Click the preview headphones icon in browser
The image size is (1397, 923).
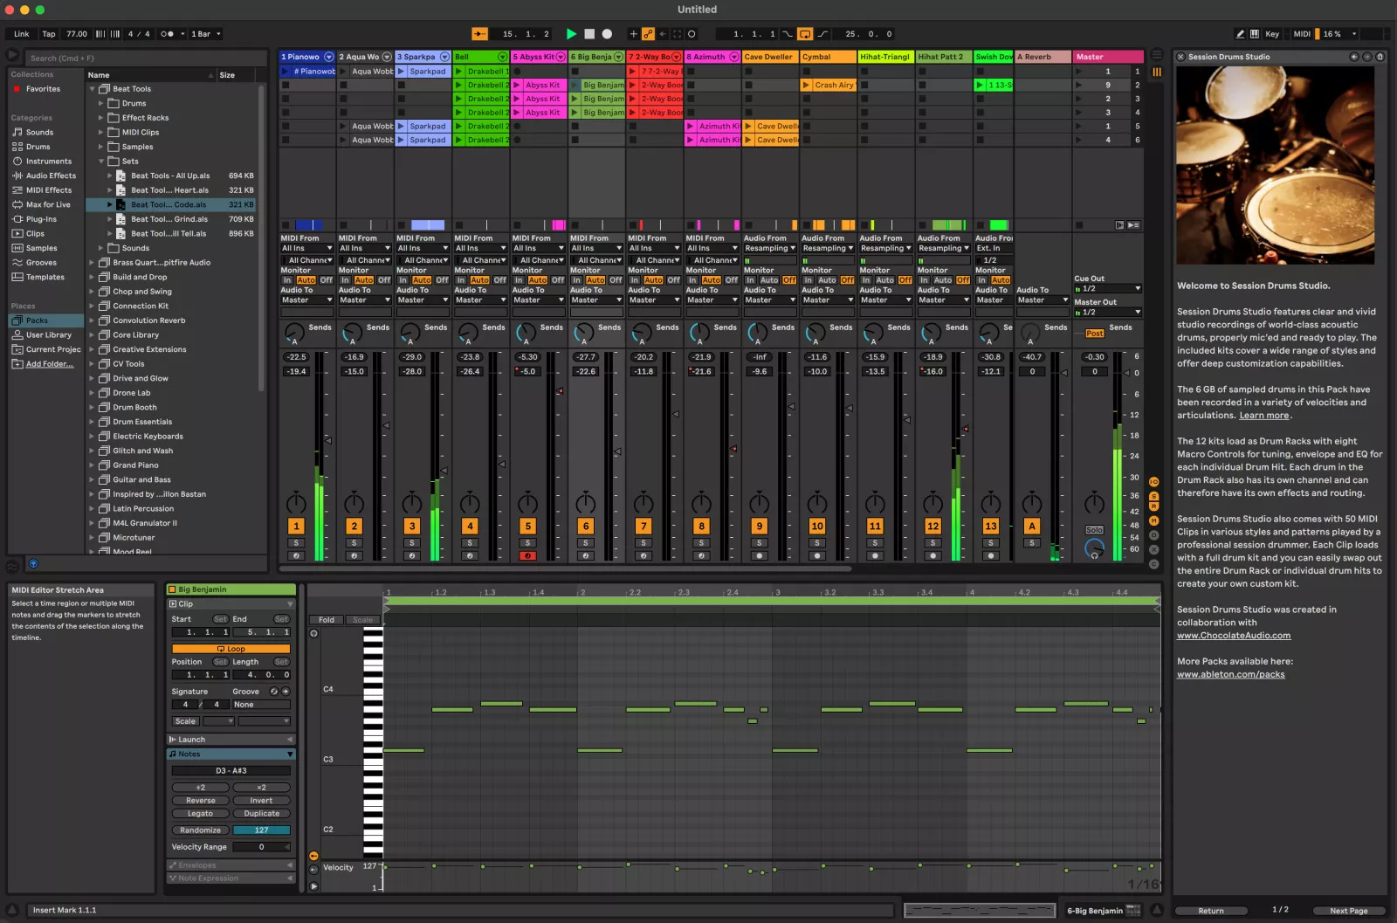tap(33, 564)
